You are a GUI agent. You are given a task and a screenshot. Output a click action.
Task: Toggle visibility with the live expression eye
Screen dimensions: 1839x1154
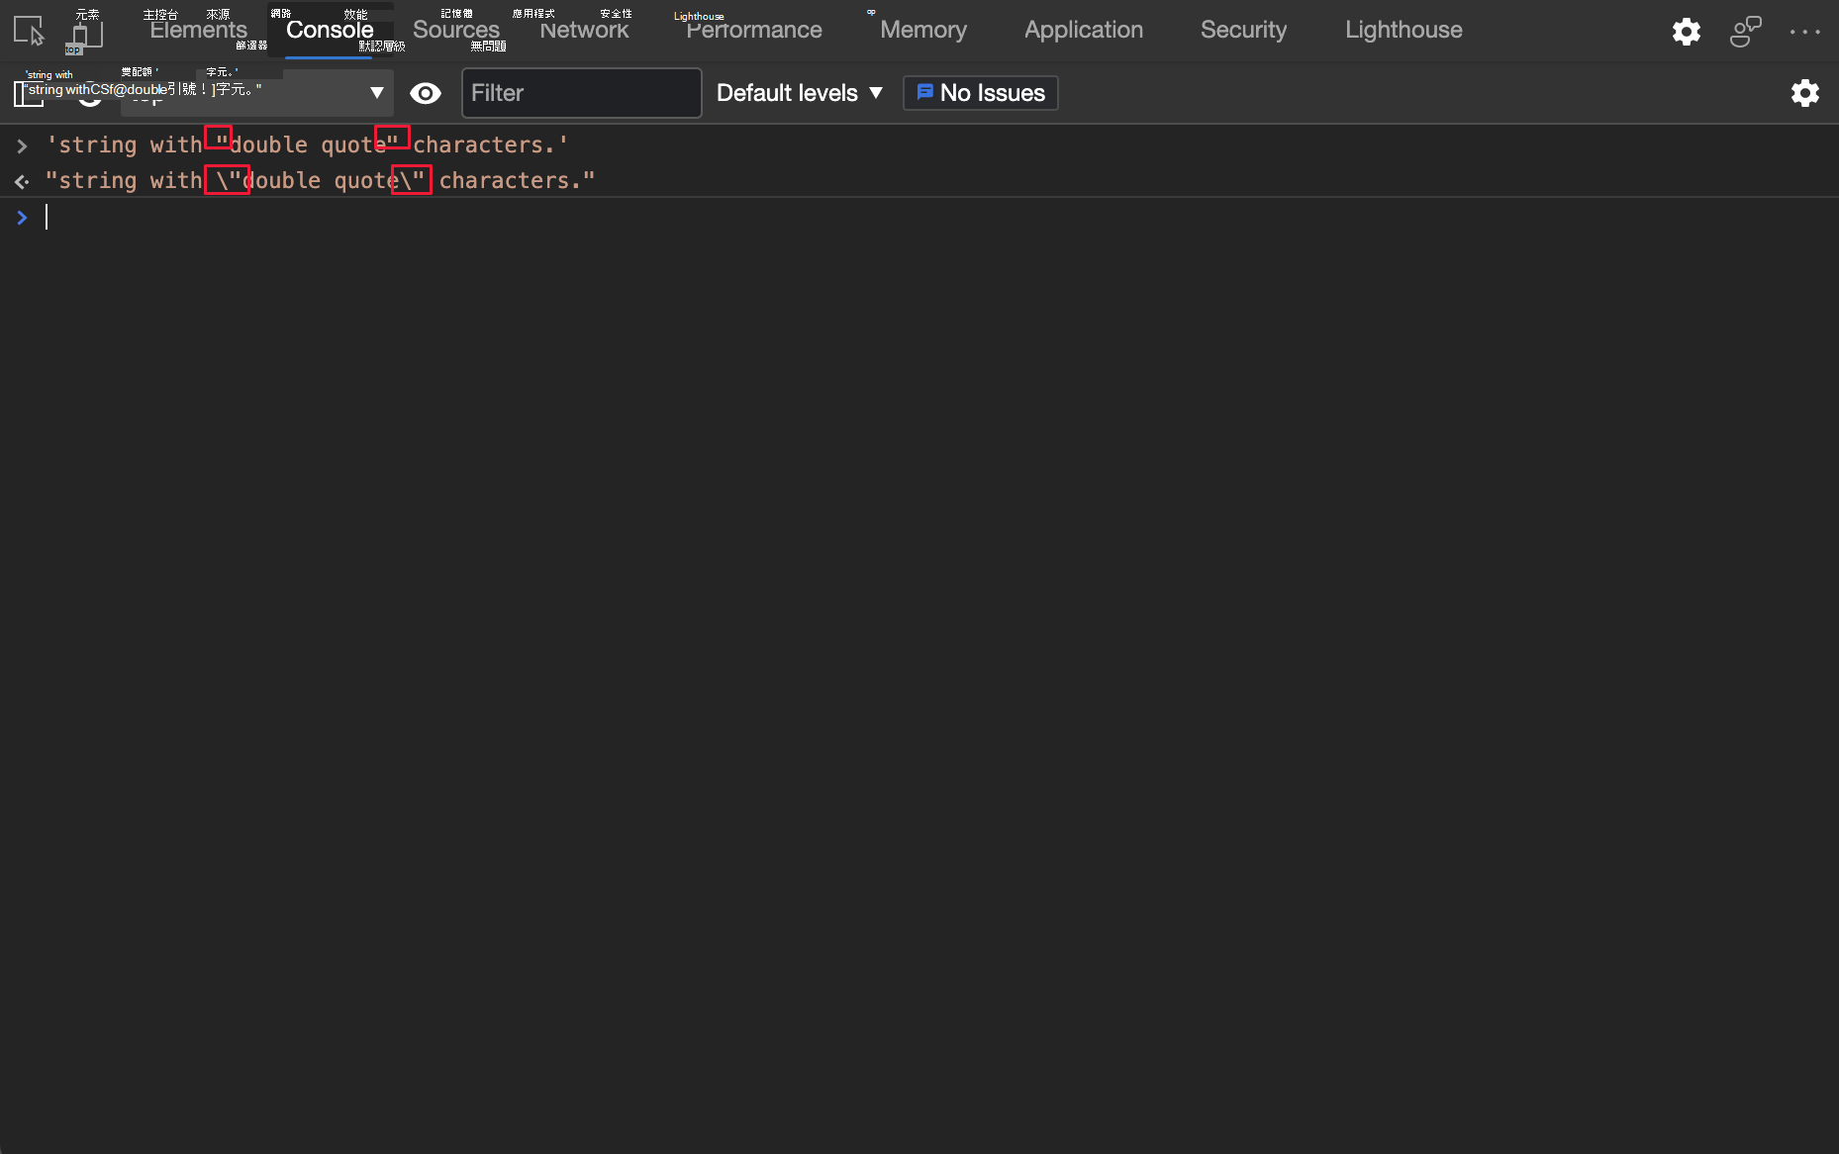point(426,93)
